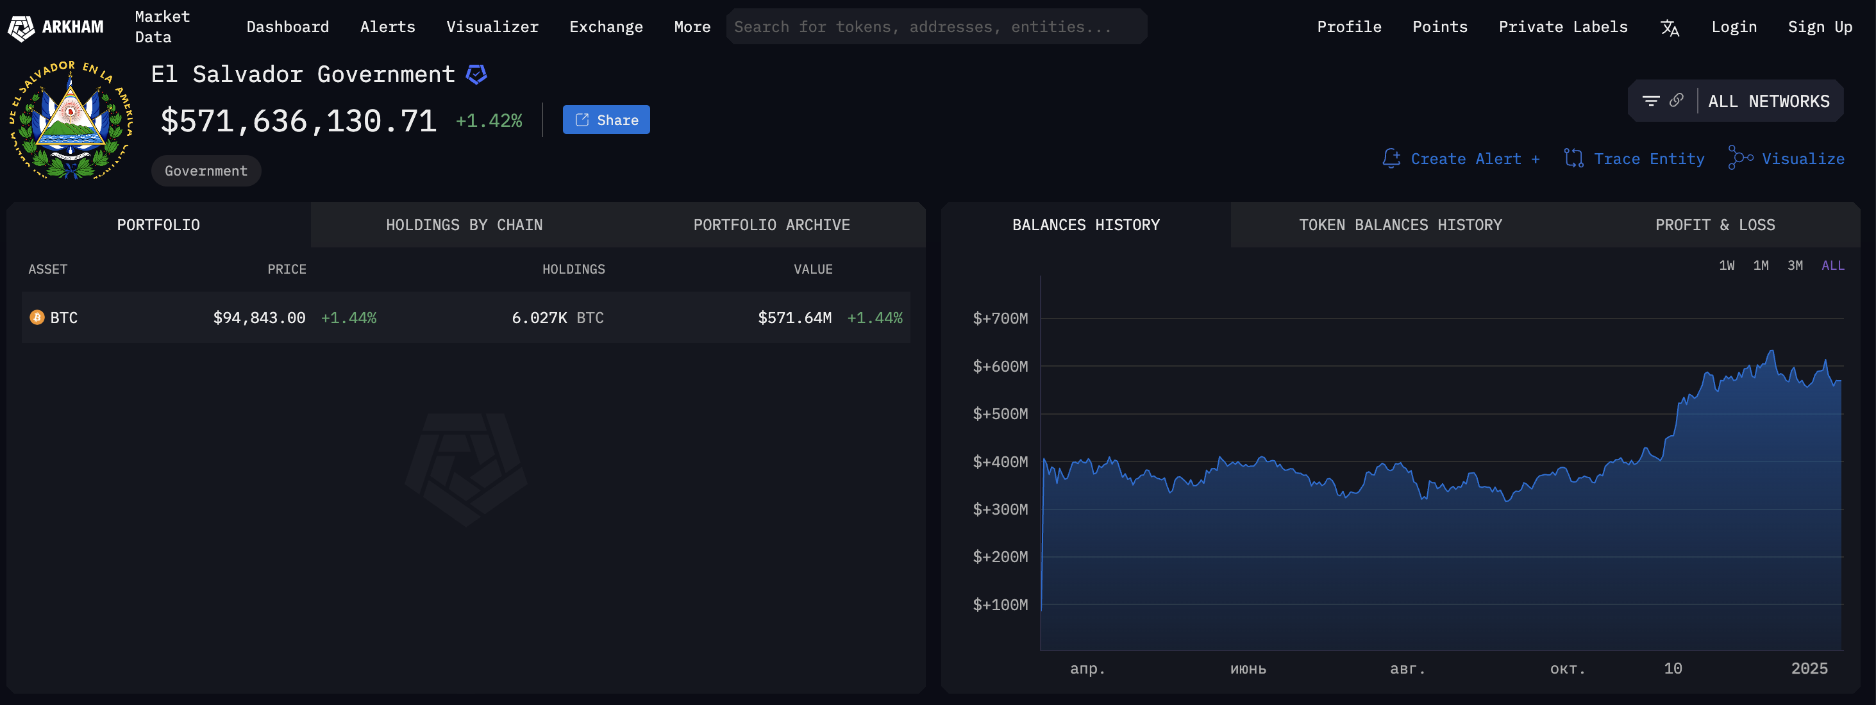Screen dimensions: 1876x705
Task: Switch chart range to ALL
Action: [x=1832, y=266]
